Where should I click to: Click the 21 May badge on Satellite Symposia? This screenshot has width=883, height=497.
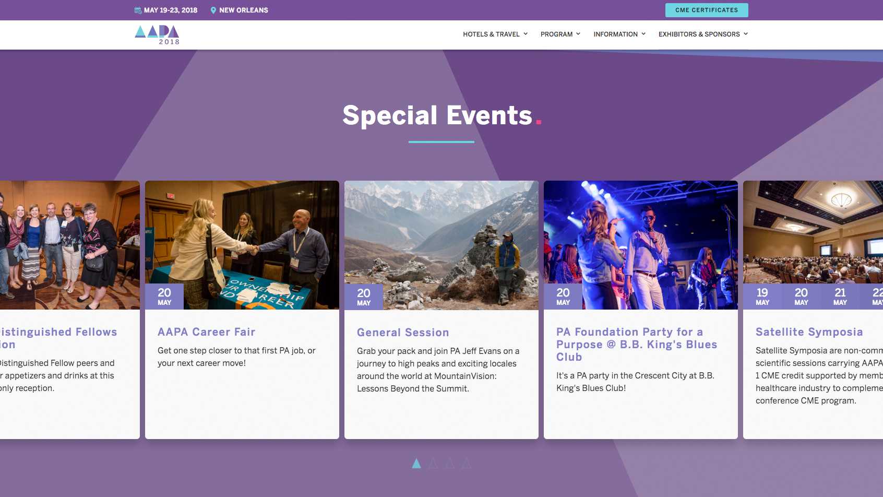(x=840, y=297)
